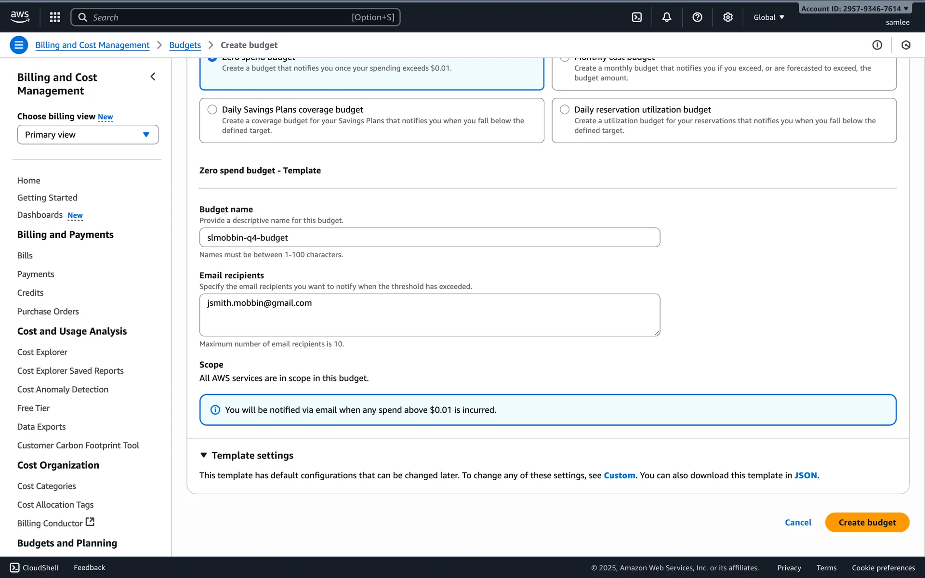The width and height of the screenshot is (925, 578).
Task: Open the Global region dropdown
Action: 768,17
